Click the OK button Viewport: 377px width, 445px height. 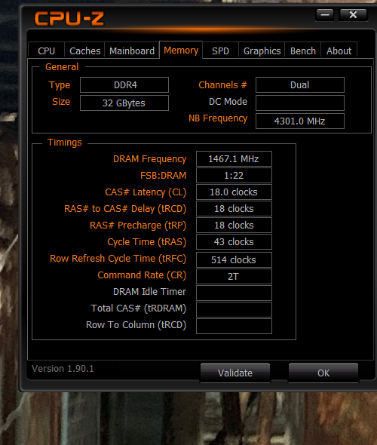point(323,373)
